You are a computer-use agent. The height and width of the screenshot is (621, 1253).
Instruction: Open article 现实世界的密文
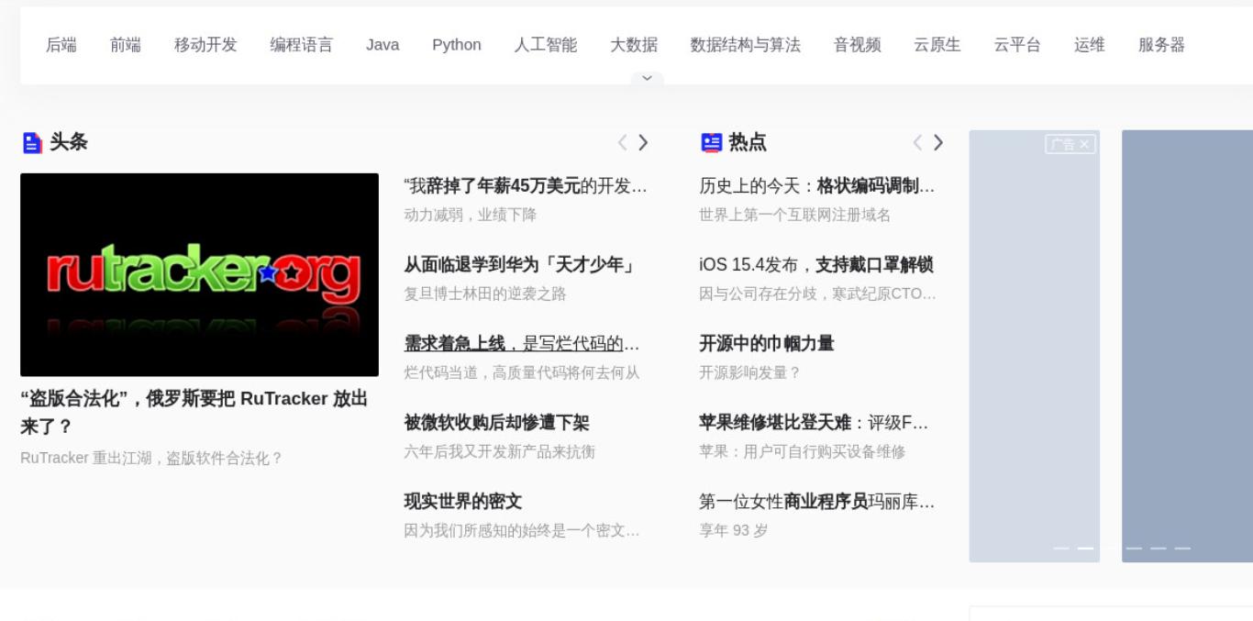pyautogui.click(x=463, y=502)
